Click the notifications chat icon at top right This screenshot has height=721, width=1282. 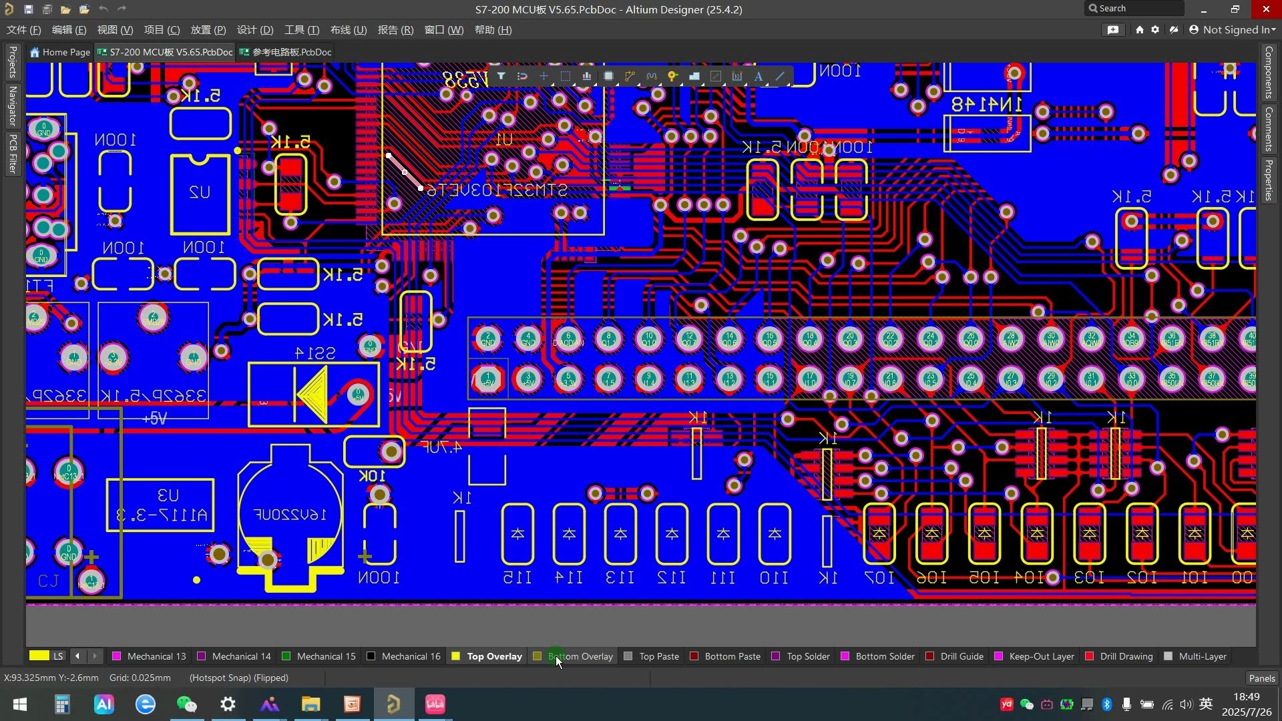coord(1112,29)
